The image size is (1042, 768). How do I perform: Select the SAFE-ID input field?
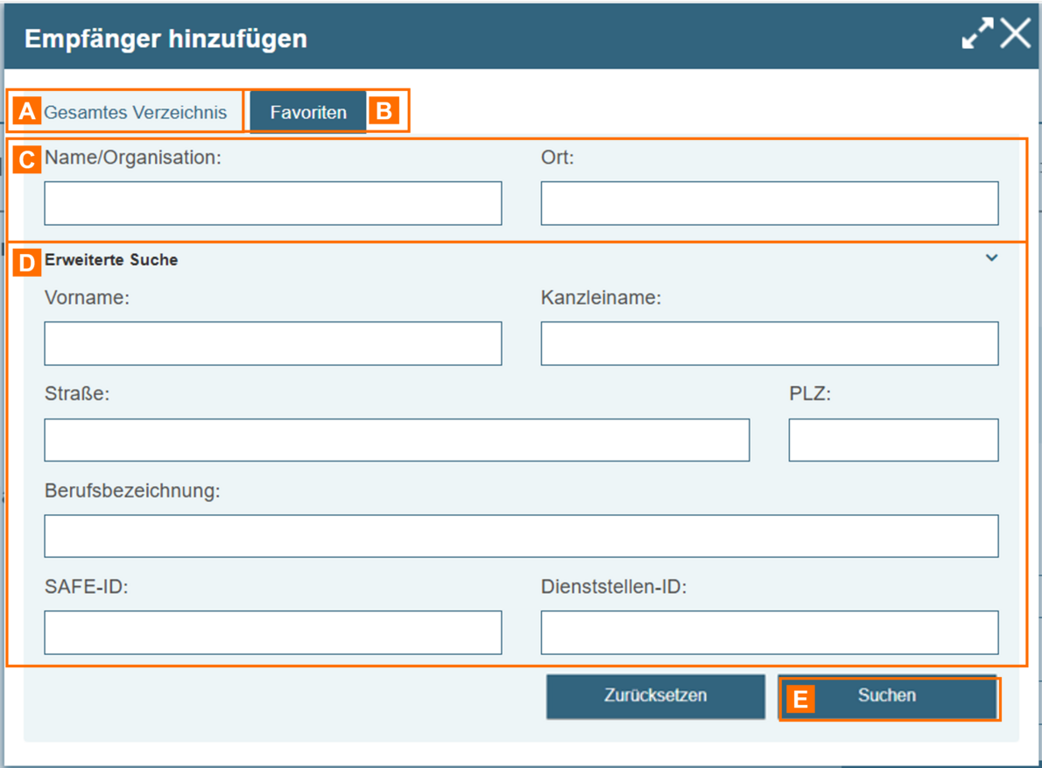tap(272, 632)
